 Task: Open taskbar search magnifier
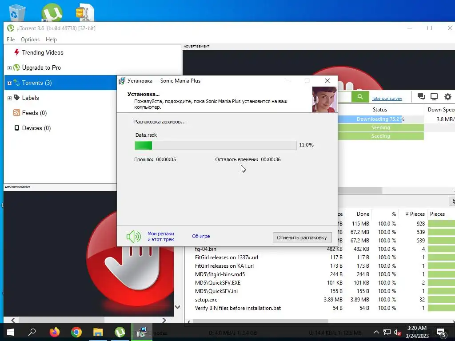pos(32,332)
